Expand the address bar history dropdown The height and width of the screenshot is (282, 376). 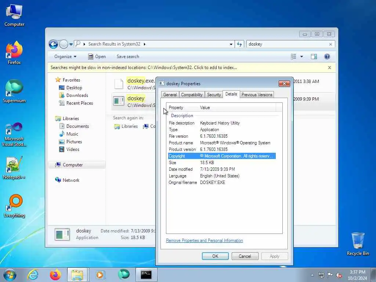(x=231, y=44)
